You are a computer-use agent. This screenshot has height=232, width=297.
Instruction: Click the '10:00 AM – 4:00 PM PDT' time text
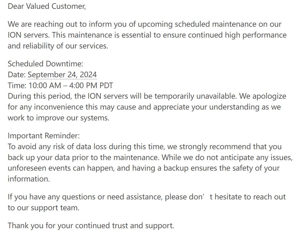coord(71,85)
